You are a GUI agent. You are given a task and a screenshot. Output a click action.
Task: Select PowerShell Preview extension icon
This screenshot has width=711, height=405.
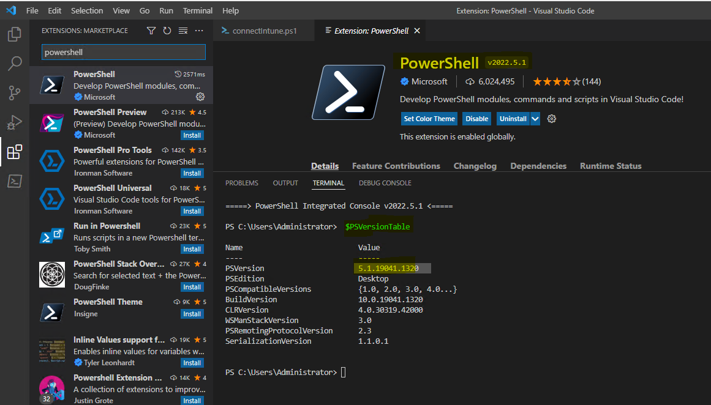click(51, 123)
